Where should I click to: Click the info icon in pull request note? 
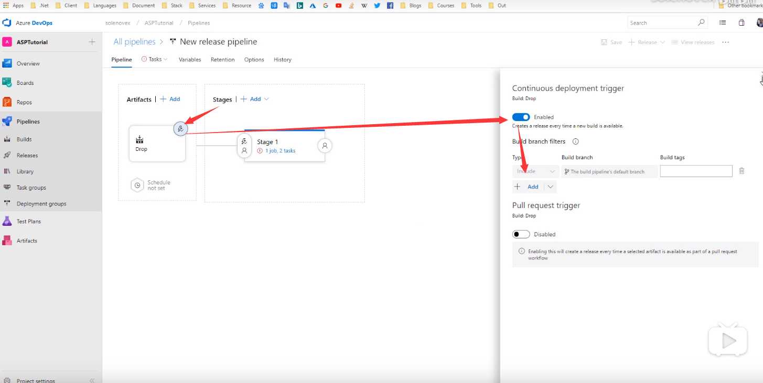click(x=521, y=251)
